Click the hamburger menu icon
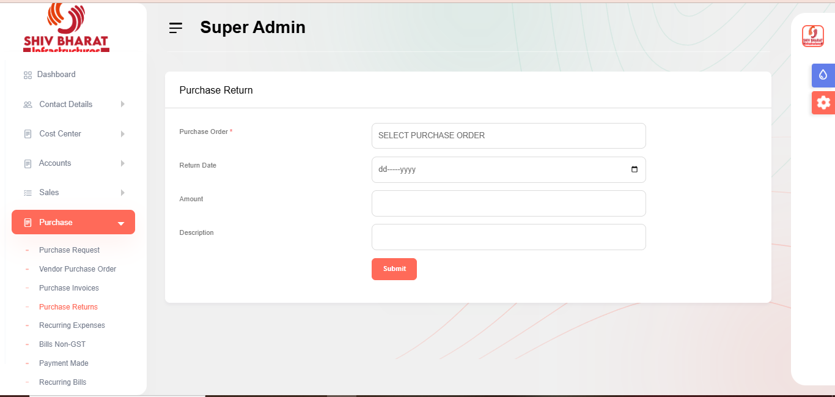835x397 pixels. pyautogui.click(x=175, y=28)
